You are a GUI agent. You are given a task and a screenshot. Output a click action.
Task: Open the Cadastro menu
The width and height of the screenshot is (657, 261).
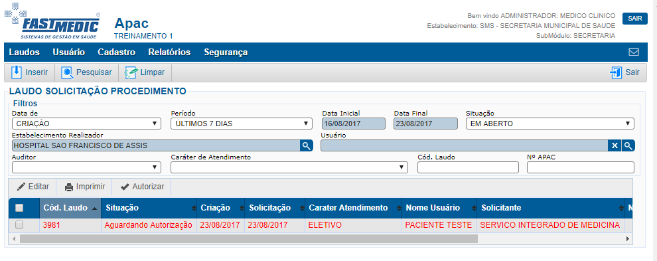coord(117,52)
